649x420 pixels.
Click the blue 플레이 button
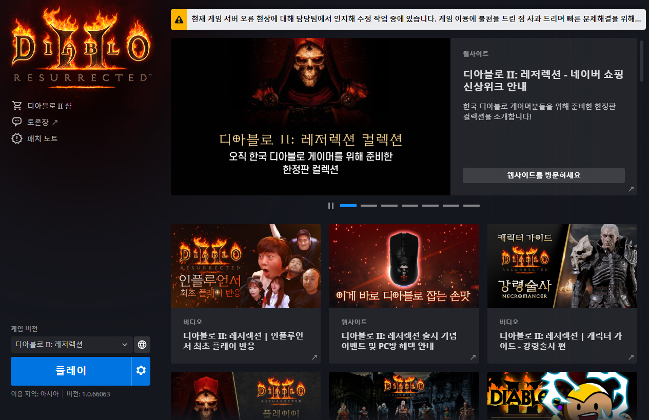(x=71, y=371)
